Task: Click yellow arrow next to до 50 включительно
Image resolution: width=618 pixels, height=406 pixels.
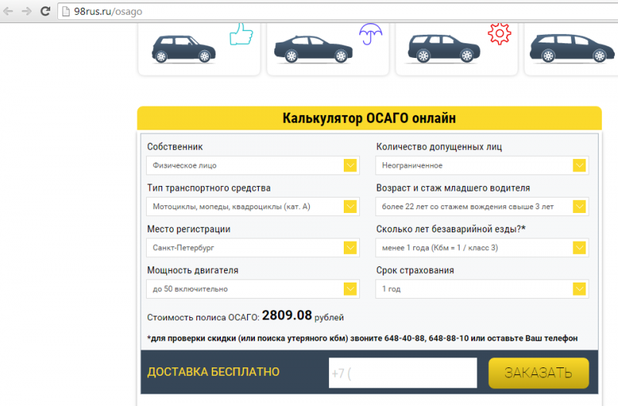Action: pos(350,289)
